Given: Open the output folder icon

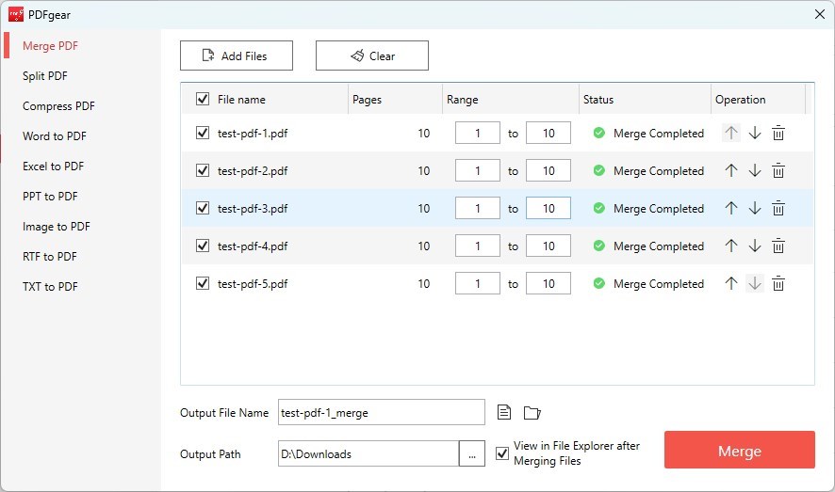Looking at the screenshot, I should coord(532,412).
